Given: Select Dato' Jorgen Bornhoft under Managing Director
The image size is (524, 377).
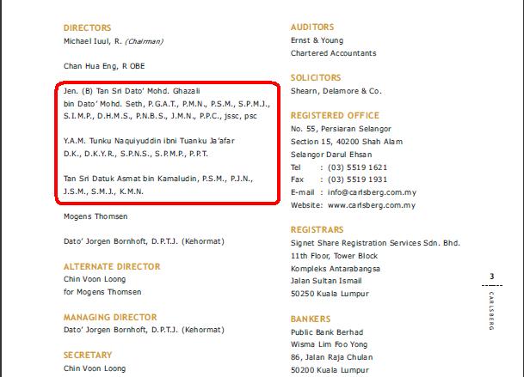Looking at the screenshot, I should (x=144, y=330).
